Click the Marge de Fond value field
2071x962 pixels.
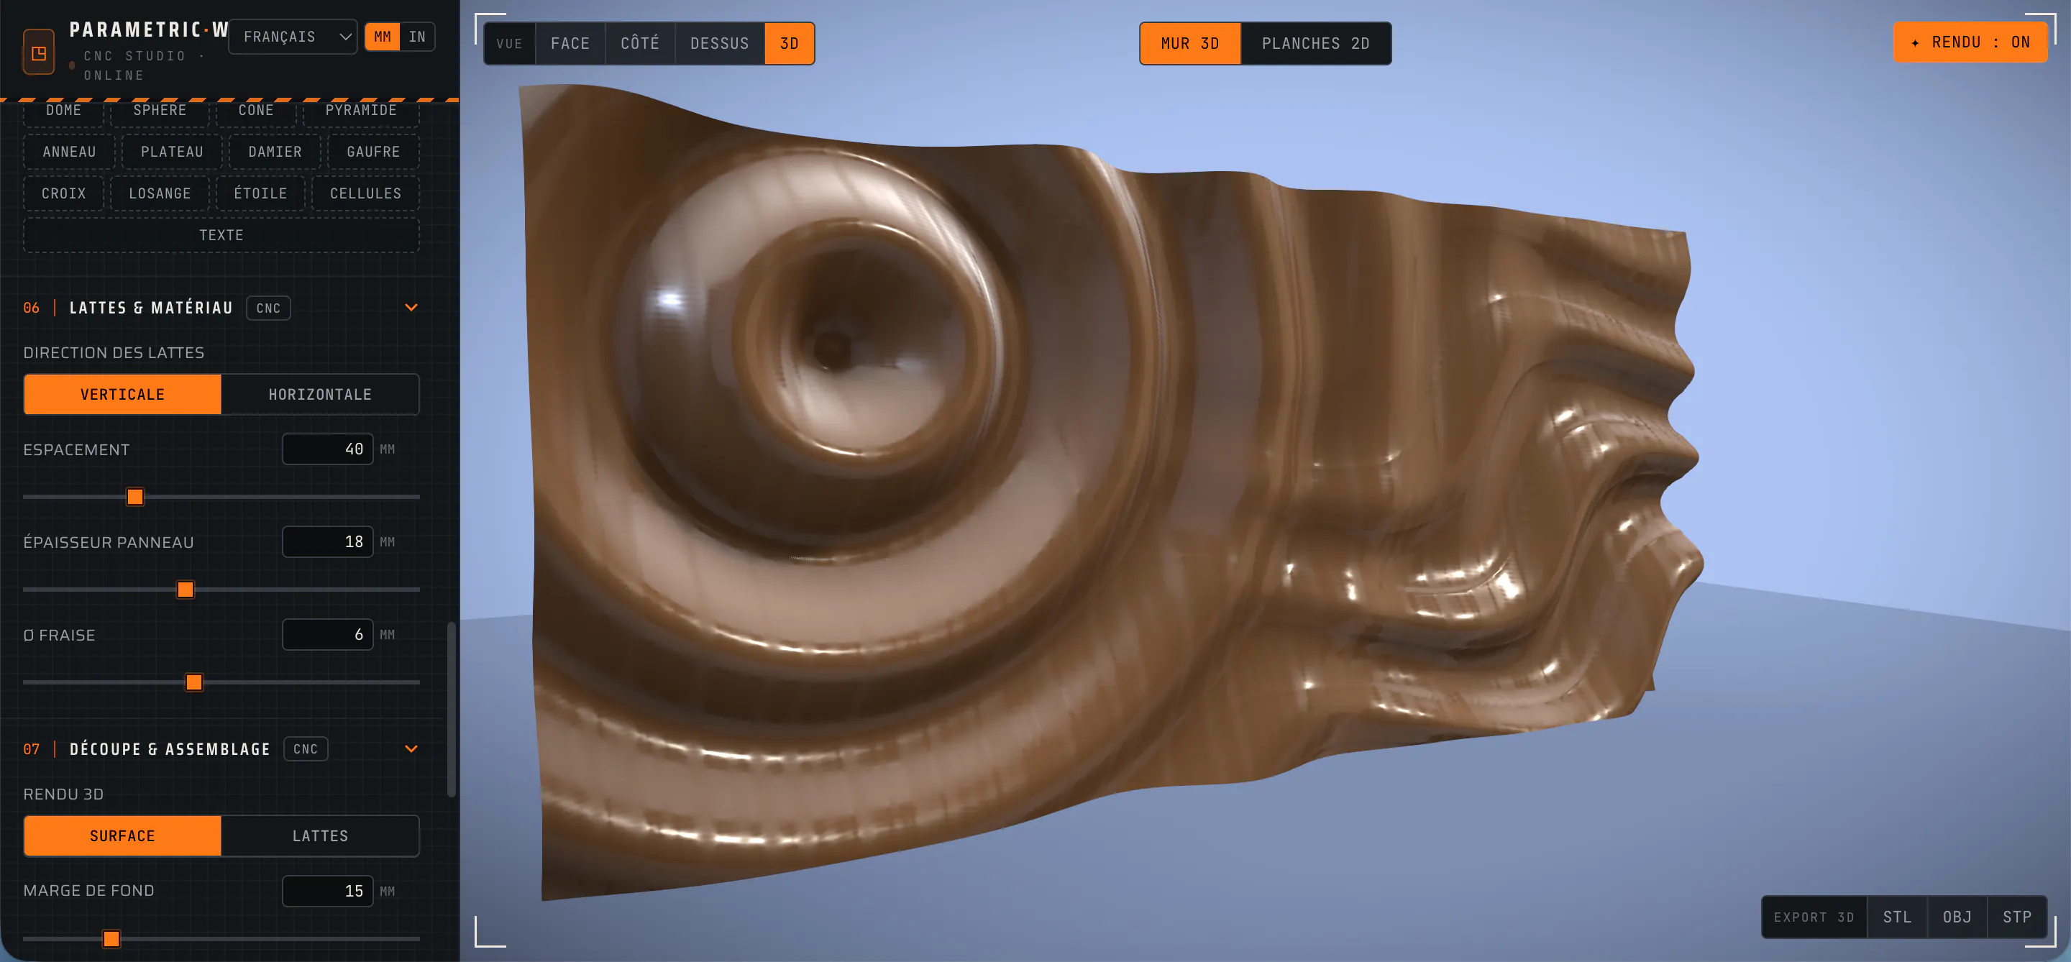point(328,892)
